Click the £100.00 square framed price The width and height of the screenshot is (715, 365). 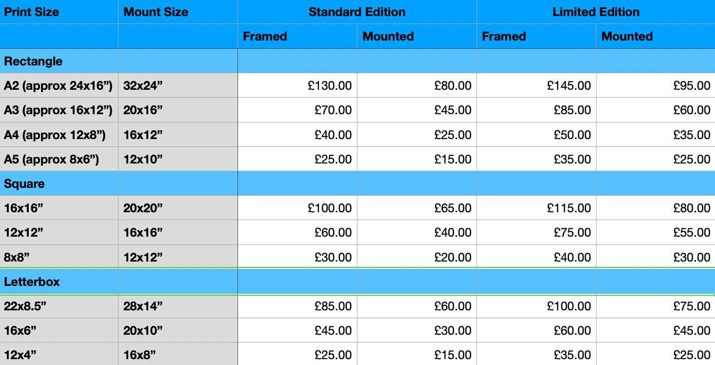pyautogui.click(x=298, y=208)
